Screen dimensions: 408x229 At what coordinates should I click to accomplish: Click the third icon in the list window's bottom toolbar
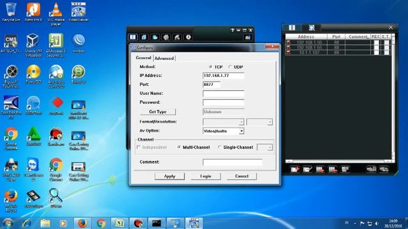320,170
